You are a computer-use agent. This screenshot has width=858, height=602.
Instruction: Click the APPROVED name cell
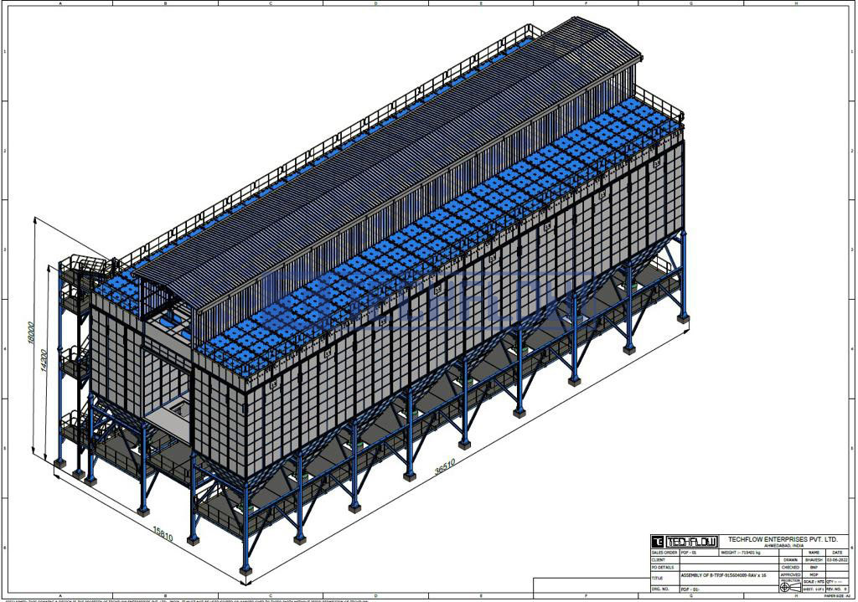814,574
